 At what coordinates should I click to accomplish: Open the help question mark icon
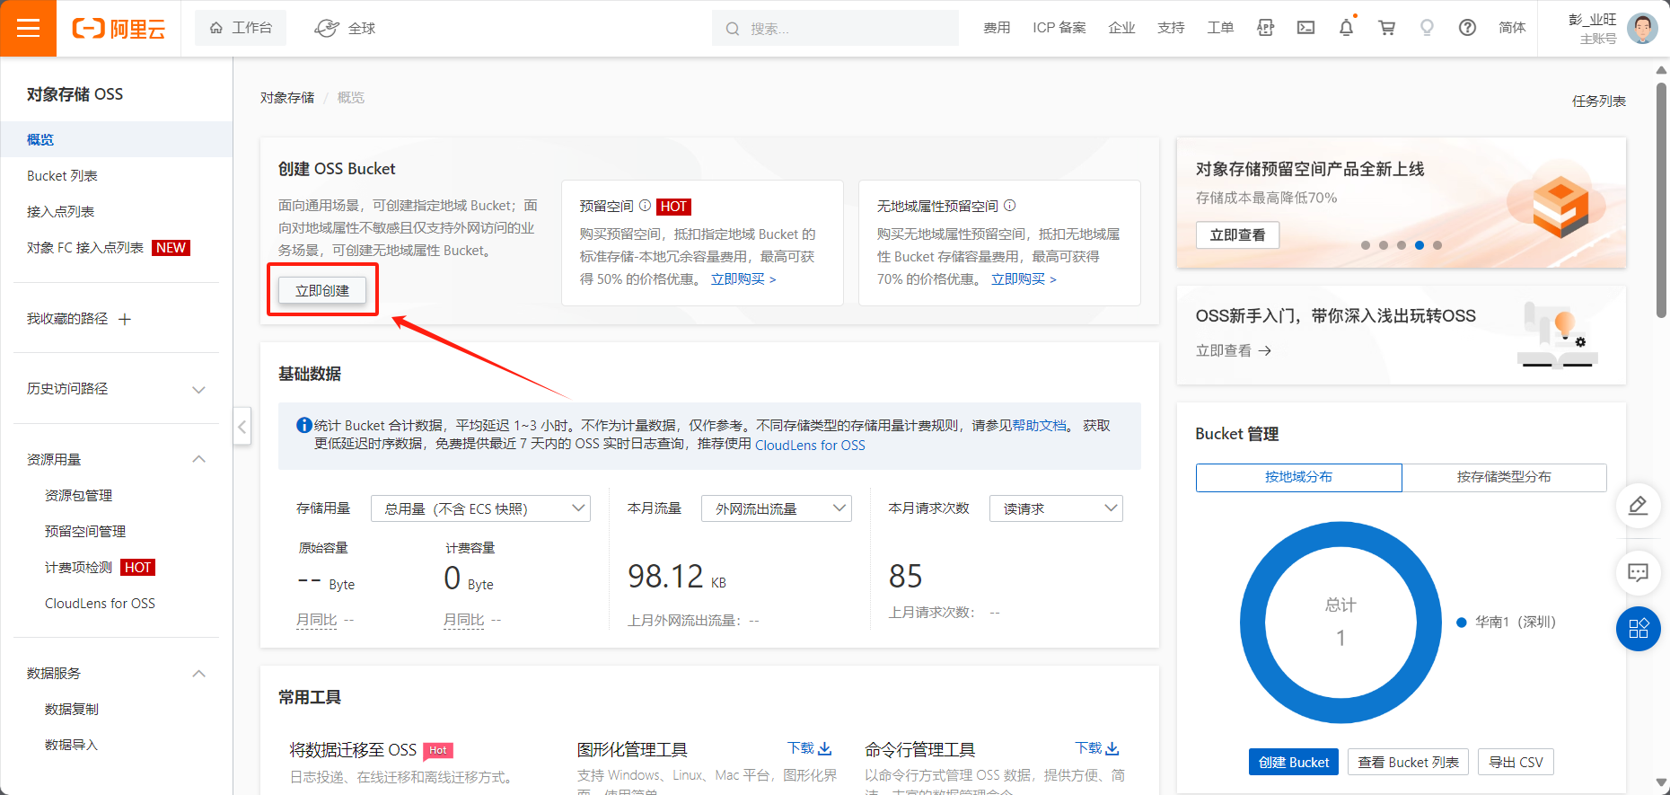[1467, 28]
